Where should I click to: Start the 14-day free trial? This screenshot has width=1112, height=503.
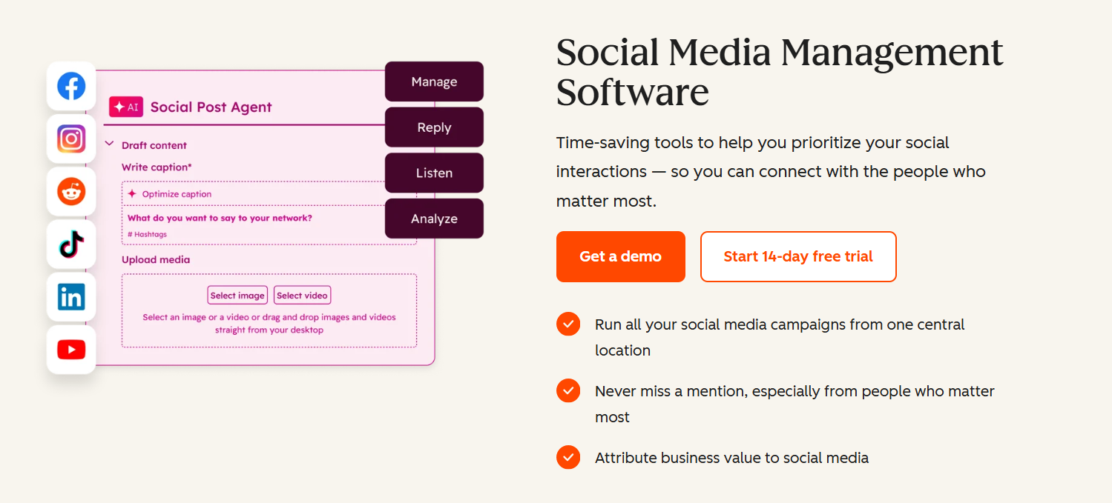tap(798, 256)
